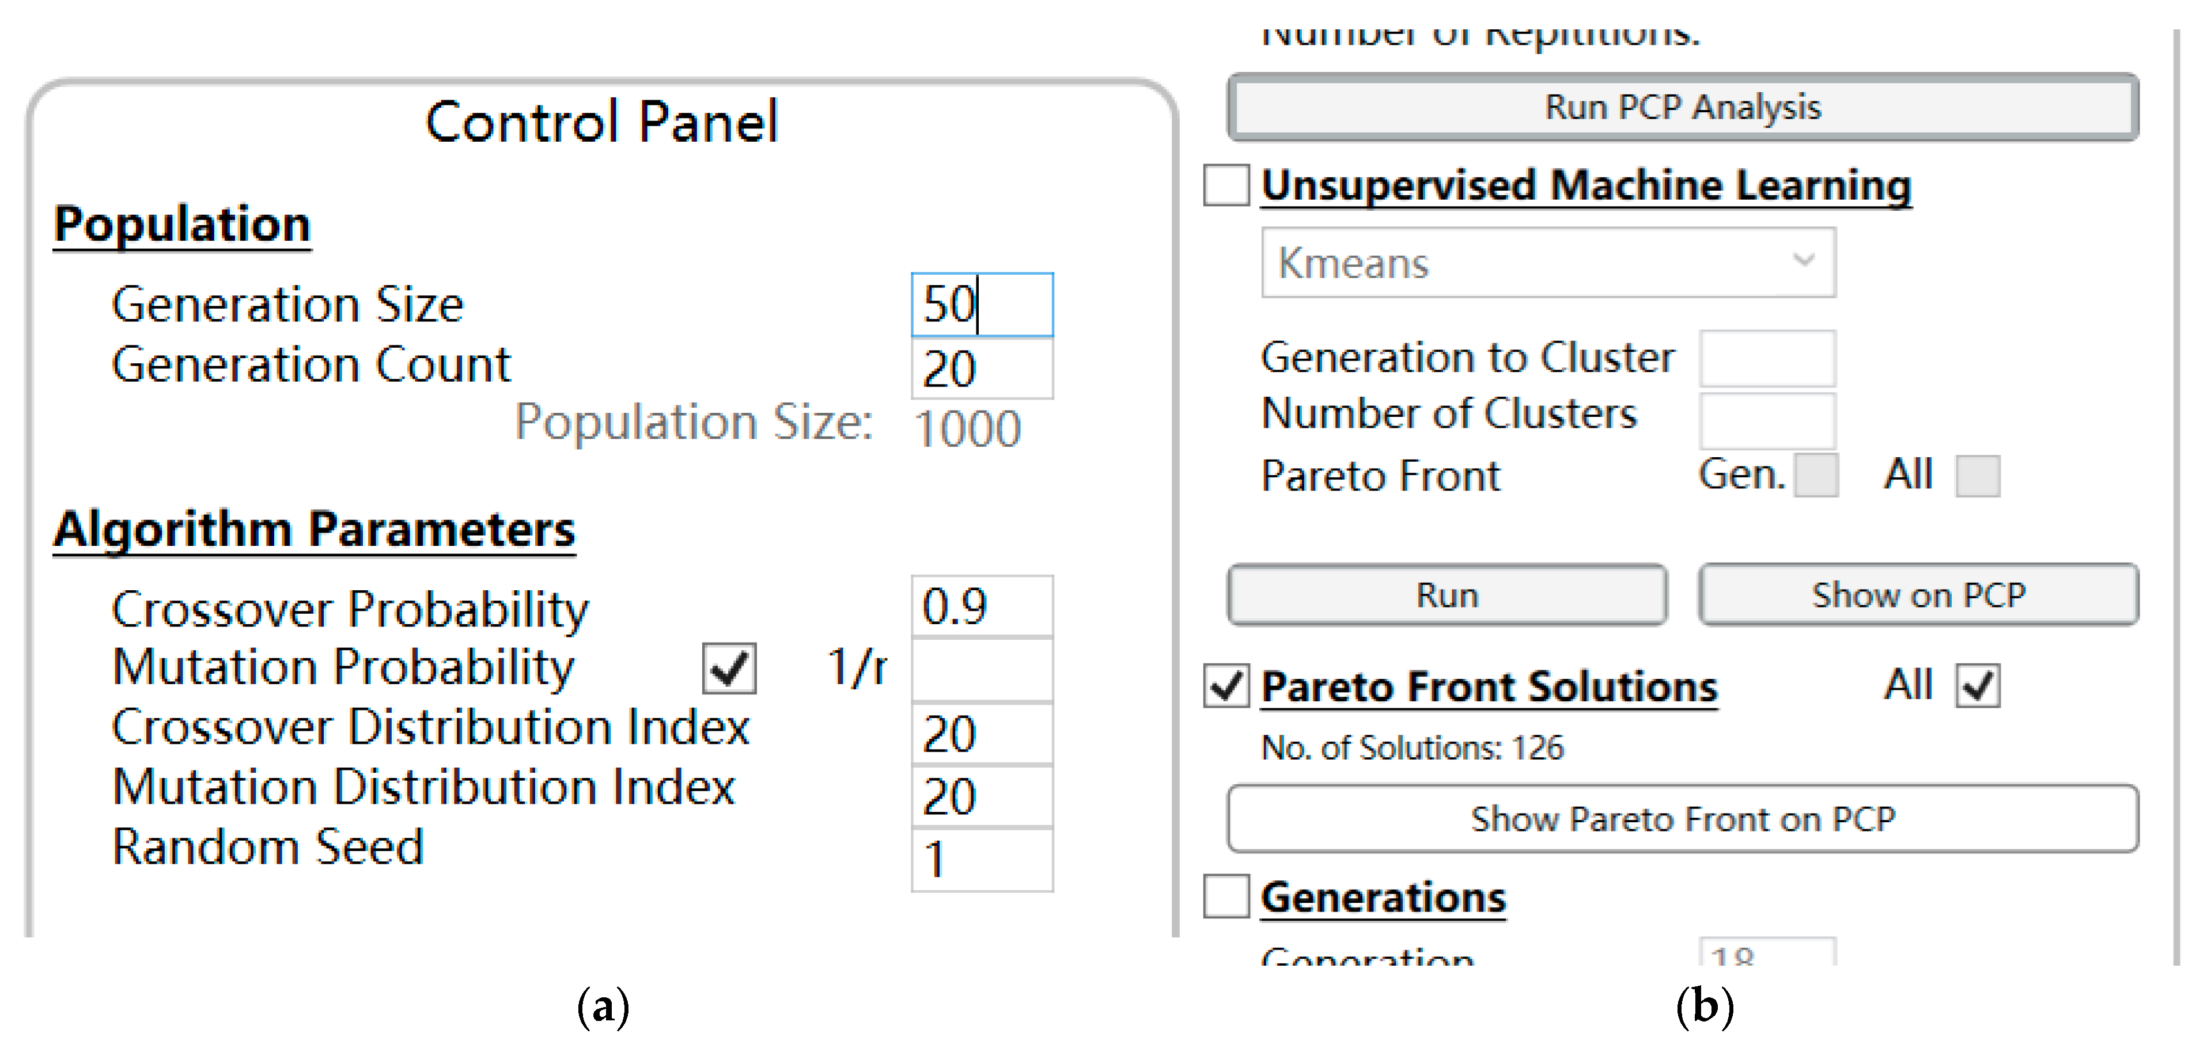Click the Generation Count input field

[x=982, y=369]
